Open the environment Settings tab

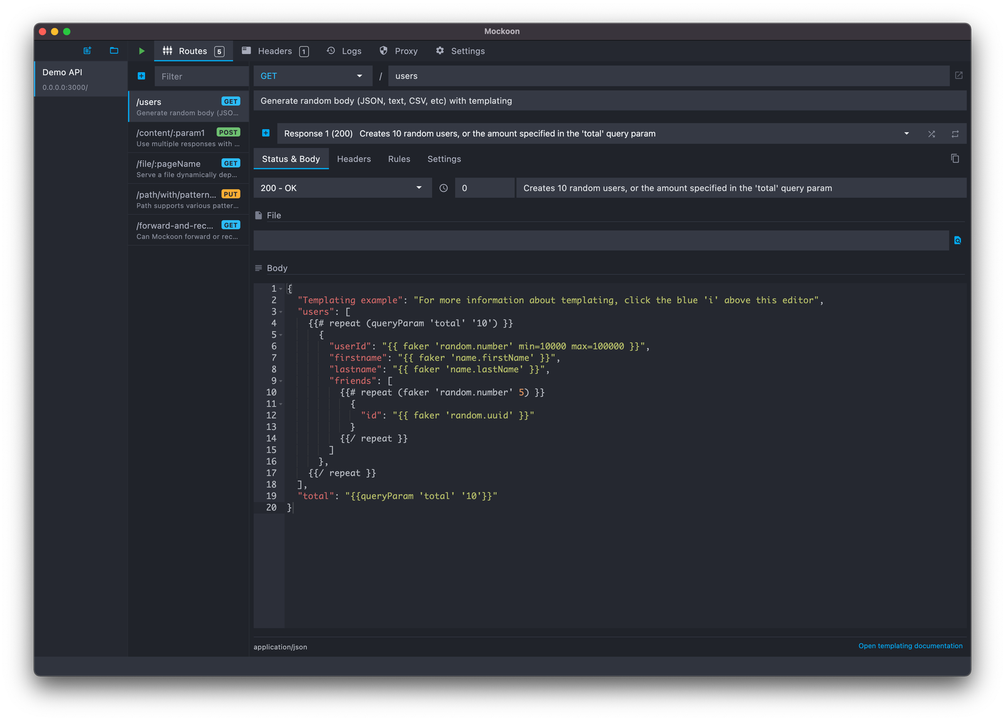(460, 51)
